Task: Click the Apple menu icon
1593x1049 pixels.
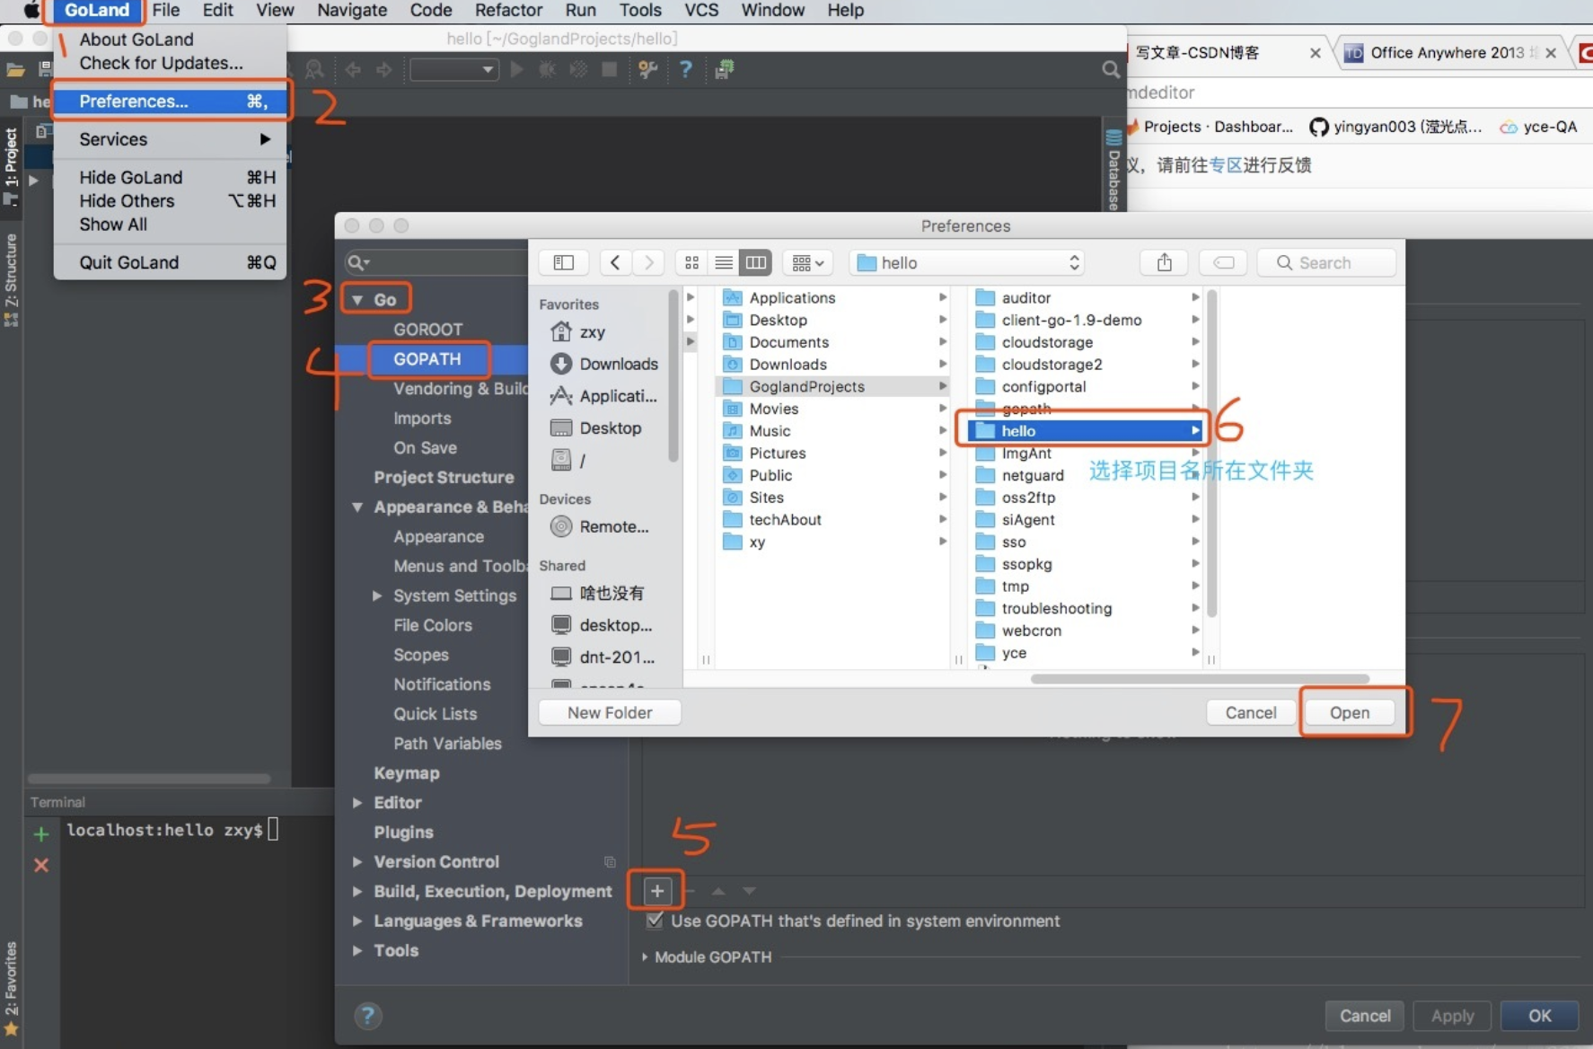Action: point(31,11)
